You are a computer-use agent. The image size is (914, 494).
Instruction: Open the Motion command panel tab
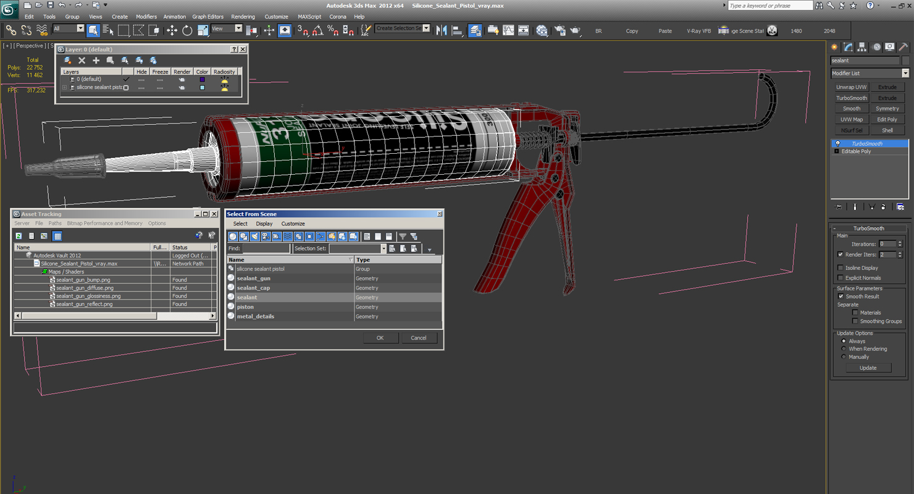[x=876, y=47]
